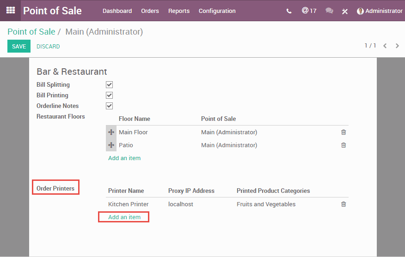The width and height of the screenshot is (405, 257).
Task: Open the Administrator user menu
Action: click(379, 11)
